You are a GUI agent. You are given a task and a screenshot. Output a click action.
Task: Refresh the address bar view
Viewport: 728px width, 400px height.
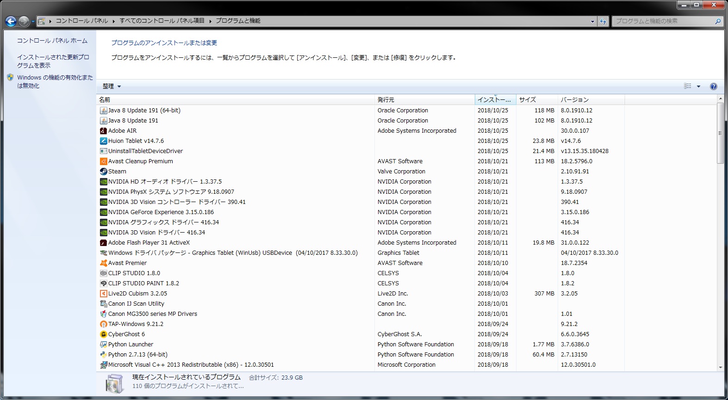pos(603,21)
